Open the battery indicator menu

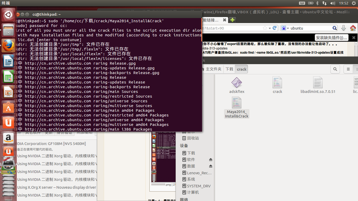pyautogui.click(x=311, y=3)
